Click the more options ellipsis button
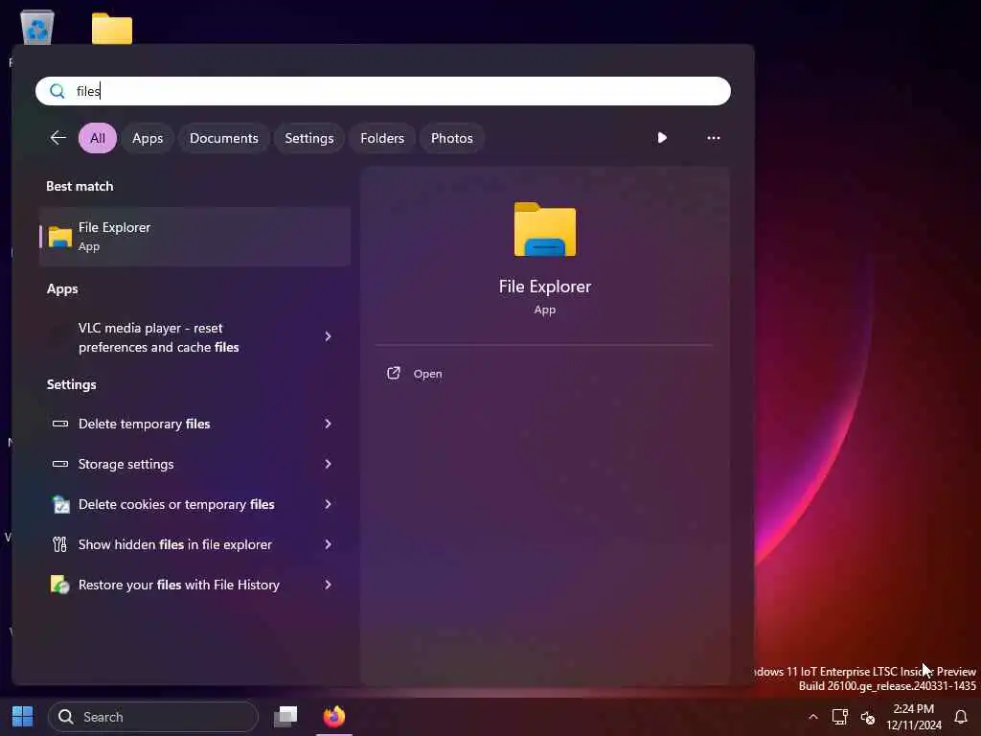Screen dimensions: 981x736 coord(713,138)
